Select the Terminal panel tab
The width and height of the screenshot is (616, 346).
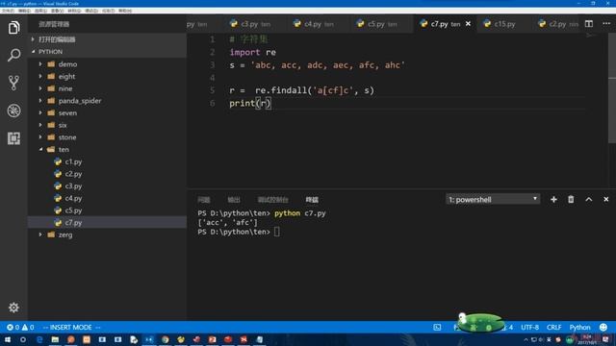312,200
